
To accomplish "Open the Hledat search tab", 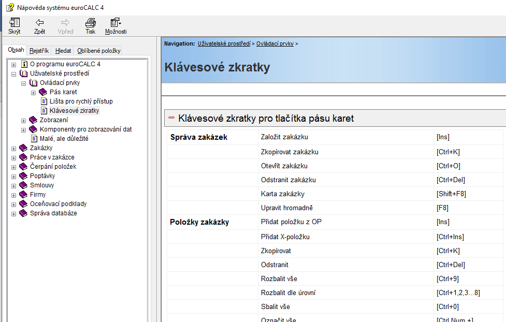I will point(63,51).
